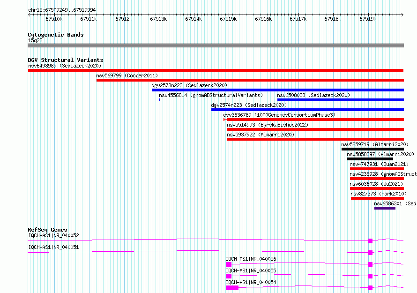Click second exon box on NR_040056
This screenshot has width=417, height=293.
click(x=371, y=264)
